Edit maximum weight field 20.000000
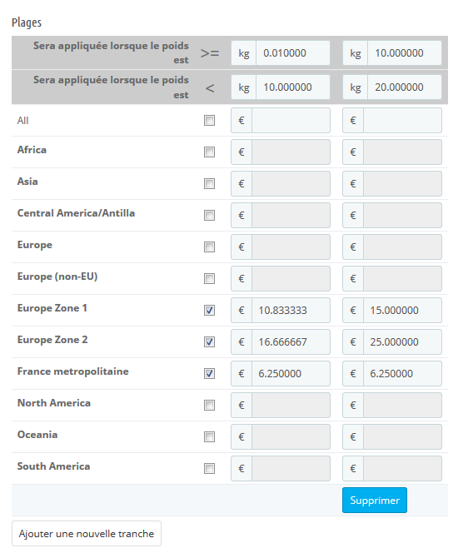Viewport: 468px width, 553px height. click(405, 87)
